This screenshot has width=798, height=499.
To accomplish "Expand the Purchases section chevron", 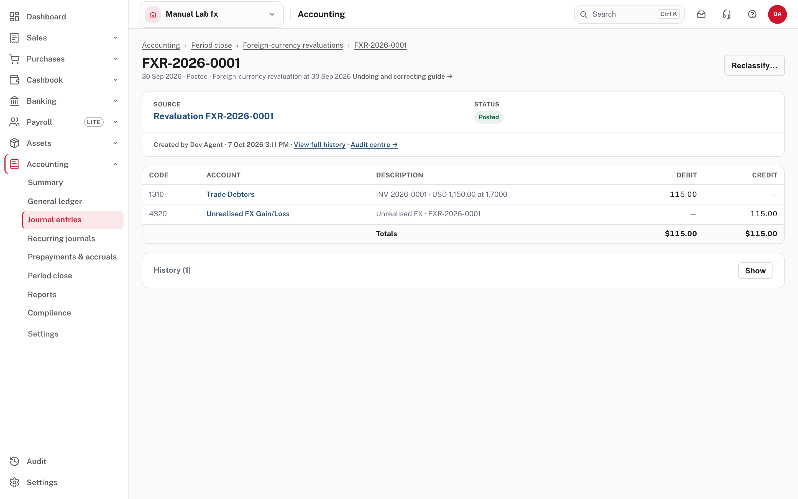I will tap(115, 59).
